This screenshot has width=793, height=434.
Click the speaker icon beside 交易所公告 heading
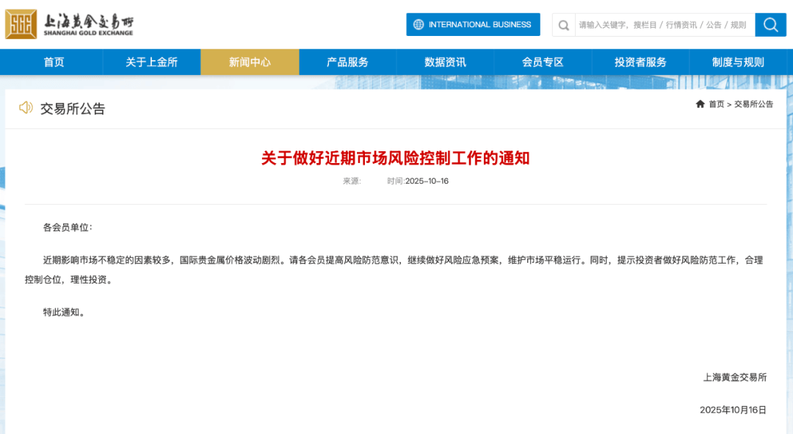click(26, 108)
